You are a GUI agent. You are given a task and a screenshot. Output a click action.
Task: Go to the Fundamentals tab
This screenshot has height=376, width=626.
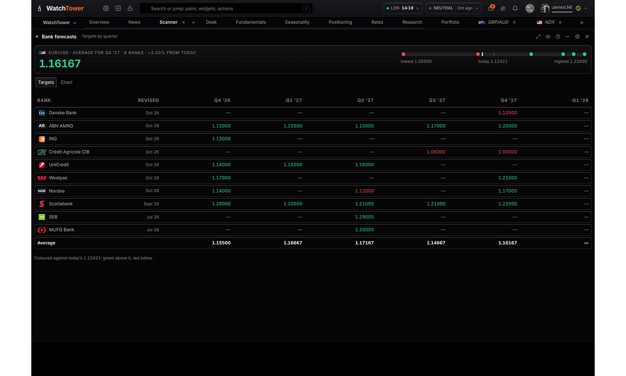[x=251, y=22]
